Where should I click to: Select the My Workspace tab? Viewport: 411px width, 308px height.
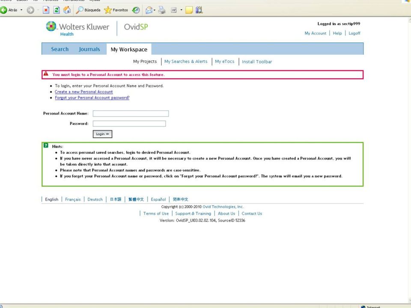129,49
